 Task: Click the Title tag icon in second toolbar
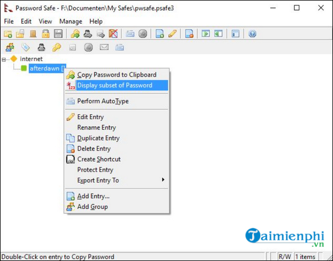(25, 47)
